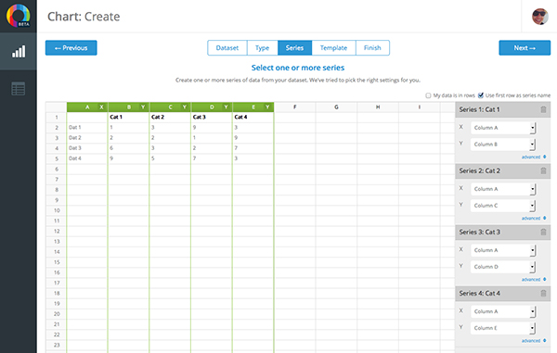Click the 'Select one or more series' heading
557x353 pixels.
[x=298, y=68]
